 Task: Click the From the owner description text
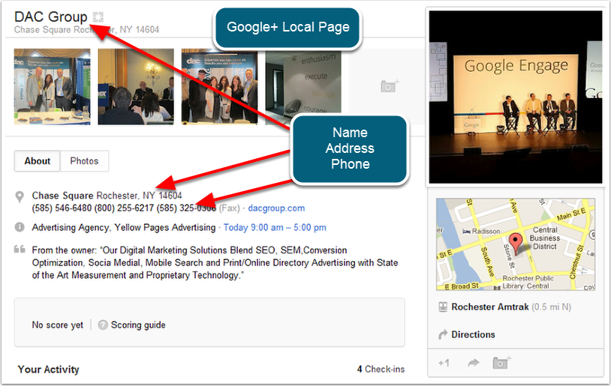click(x=215, y=262)
